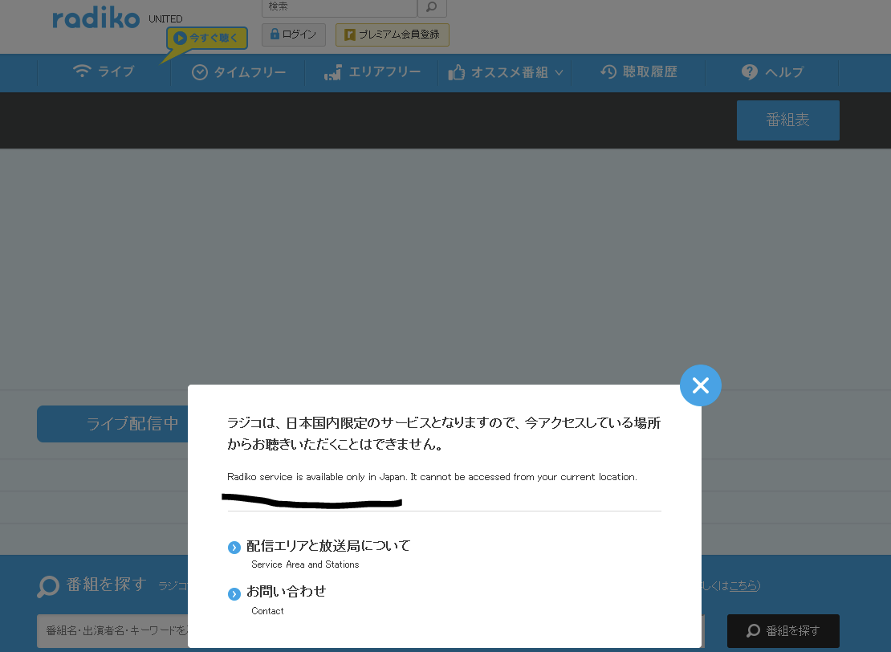Open the こちら link
This screenshot has width=891, height=652.
743,585
